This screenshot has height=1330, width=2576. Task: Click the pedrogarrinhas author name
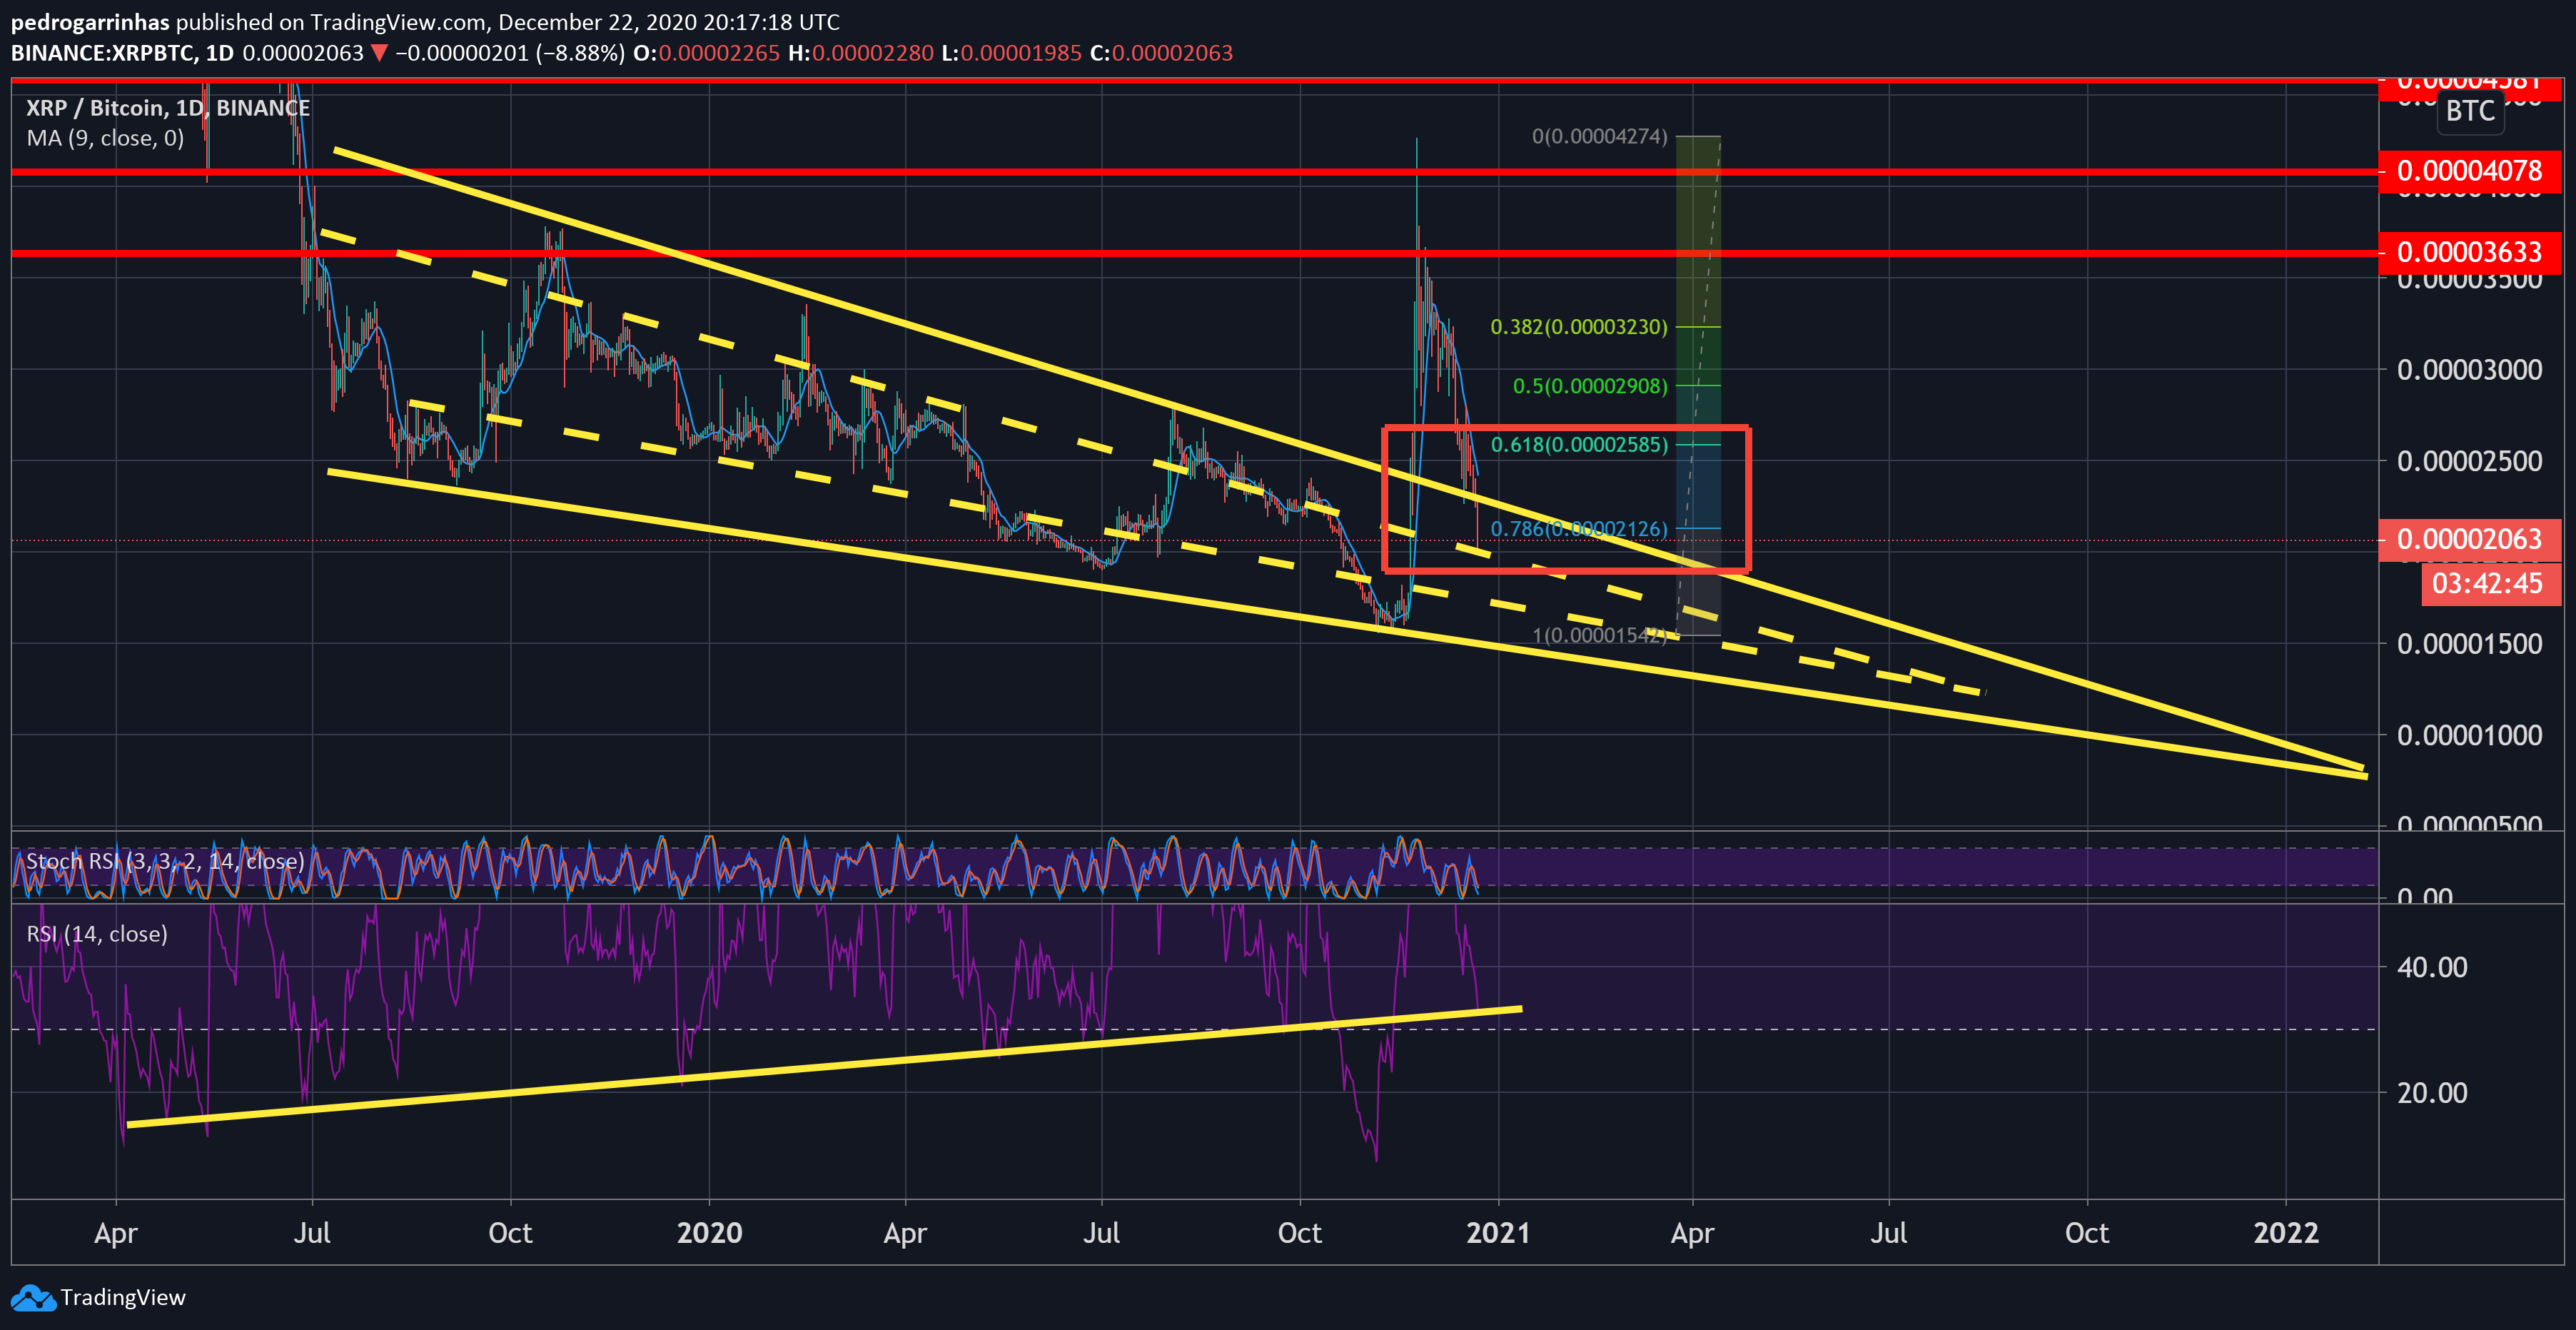[x=90, y=22]
